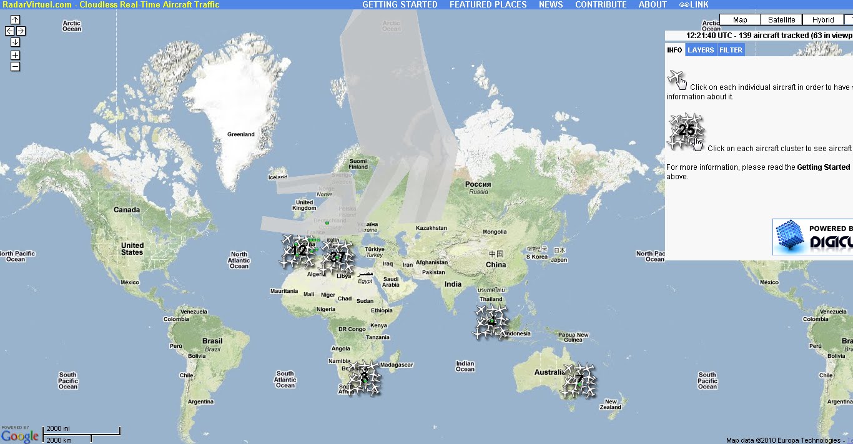The image size is (853, 444).
Task: Click the aircraft cluster labeled 37 over Europe
Action: [x=338, y=255]
